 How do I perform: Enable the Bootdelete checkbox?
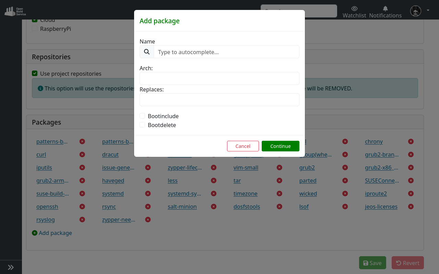coord(142,124)
